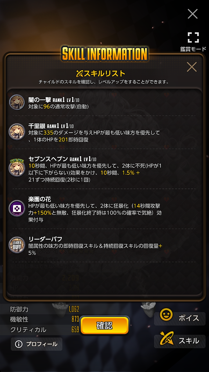Select the Leader Buff icon
The width and height of the screenshot is (209, 372).
click(17, 245)
